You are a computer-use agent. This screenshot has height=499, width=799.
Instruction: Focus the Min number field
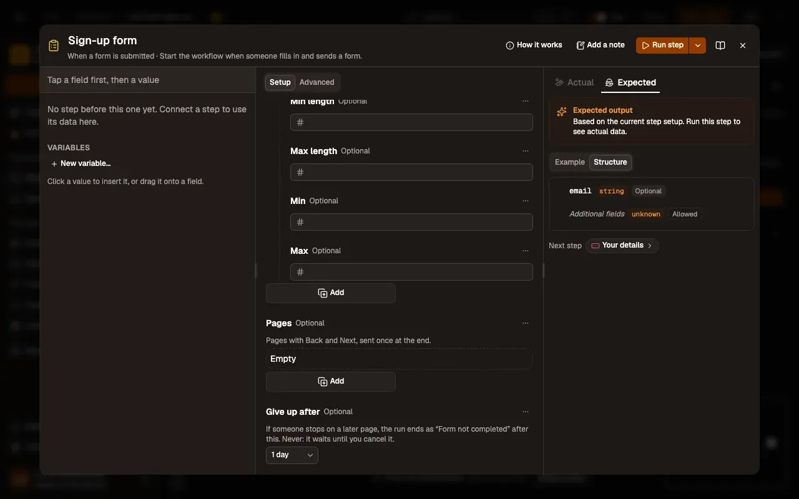pyautogui.click(x=411, y=222)
